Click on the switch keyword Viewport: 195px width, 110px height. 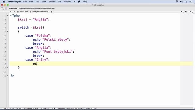(x=23, y=28)
